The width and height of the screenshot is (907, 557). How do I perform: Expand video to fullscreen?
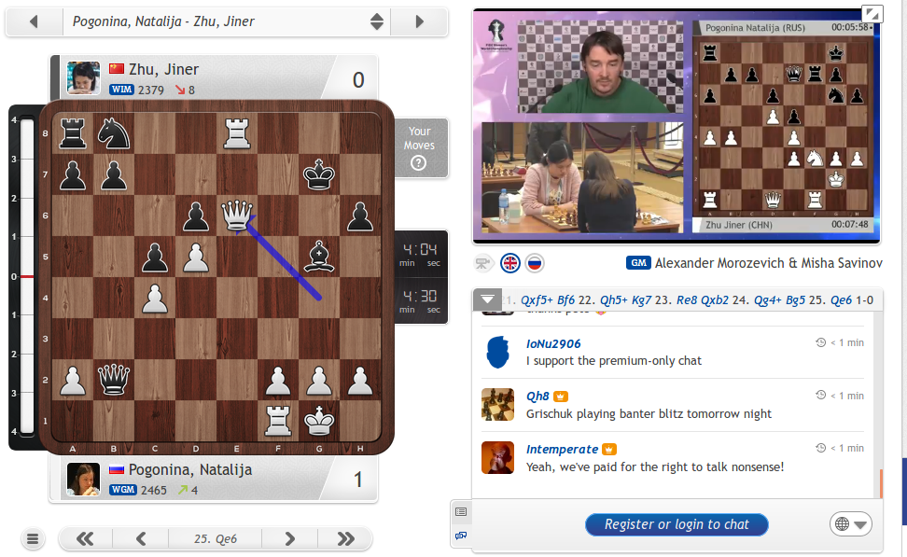tap(870, 14)
